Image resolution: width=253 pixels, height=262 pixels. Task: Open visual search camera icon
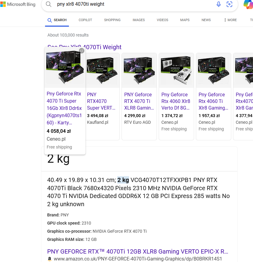click(x=229, y=4)
